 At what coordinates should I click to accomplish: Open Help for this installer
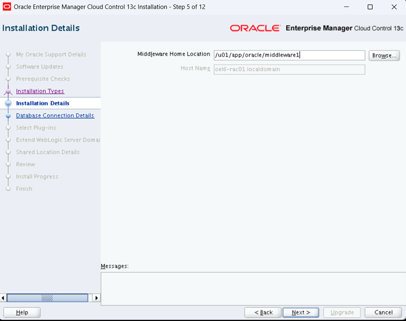22,312
